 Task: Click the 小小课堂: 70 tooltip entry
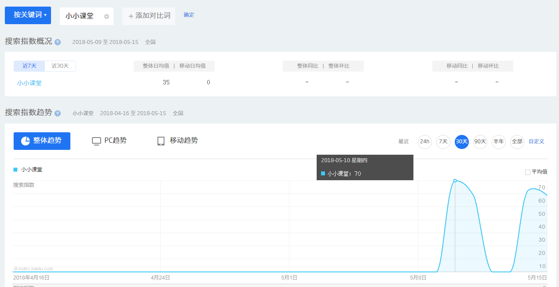pos(341,174)
